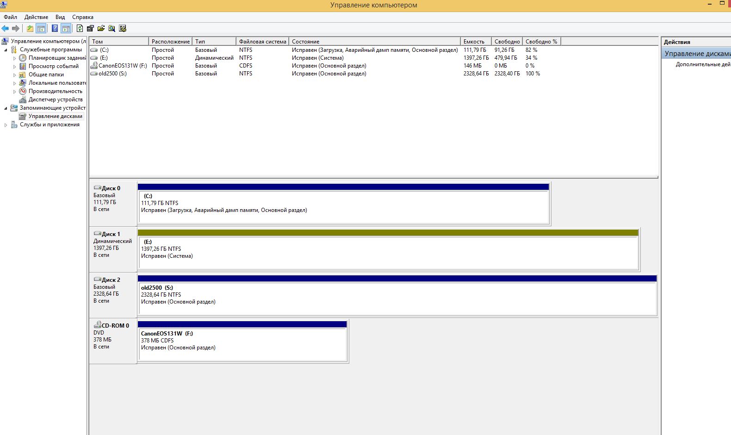Toggle the Action pane toolbar button
This screenshot has height=435, width=731.
[x=66, y=29]
